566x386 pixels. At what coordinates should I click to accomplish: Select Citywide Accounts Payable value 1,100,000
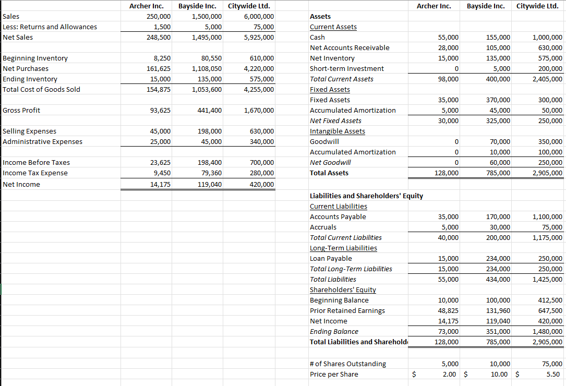[x=547, y=216]
